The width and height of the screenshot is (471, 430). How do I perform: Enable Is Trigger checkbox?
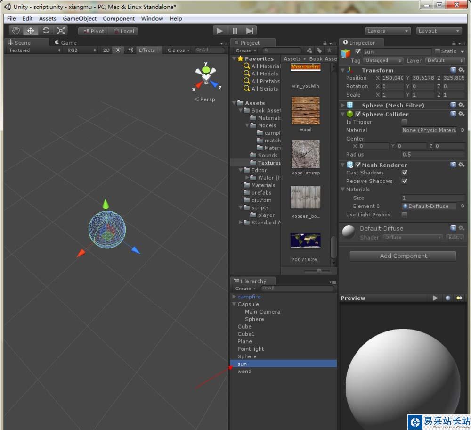[404, 122]
